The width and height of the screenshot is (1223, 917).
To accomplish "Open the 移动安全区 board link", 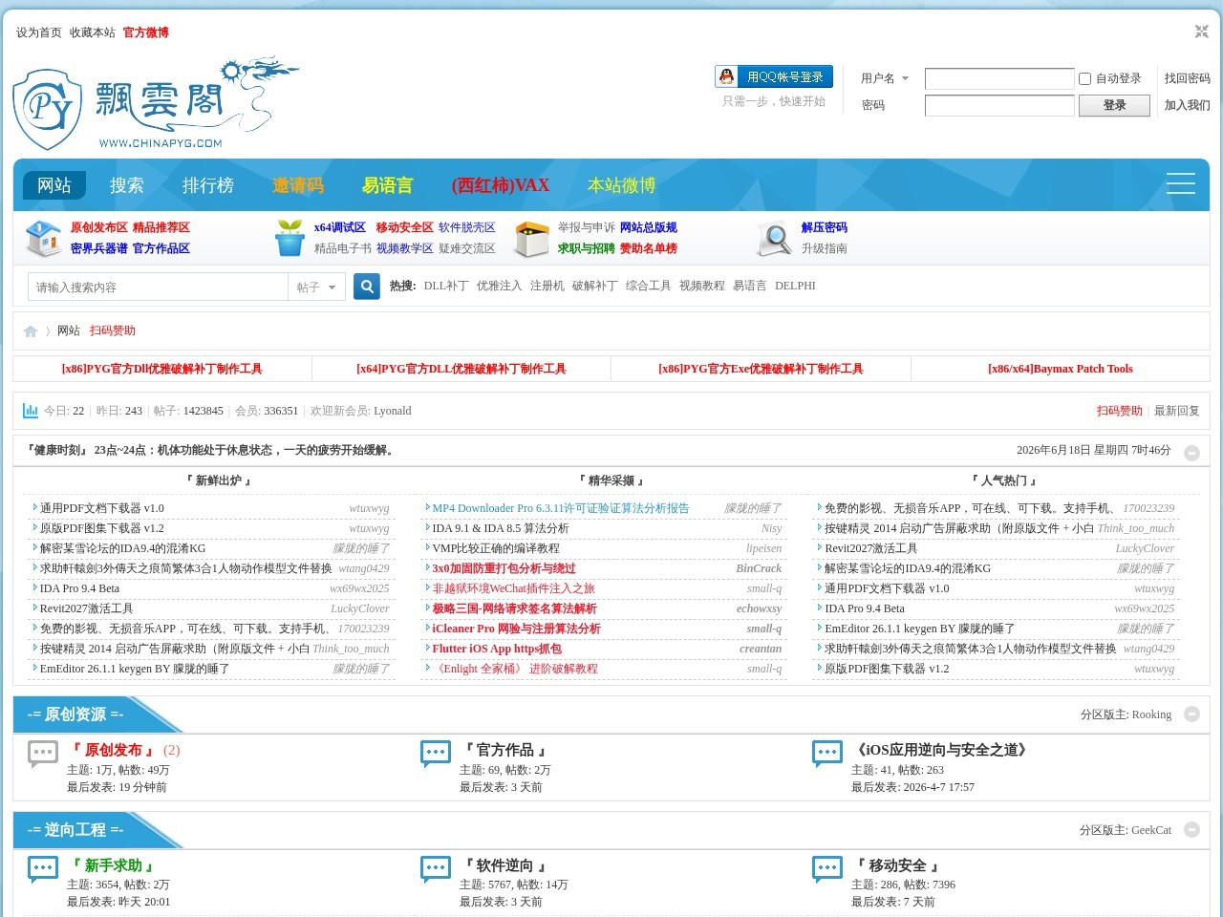I will (405, 227).
